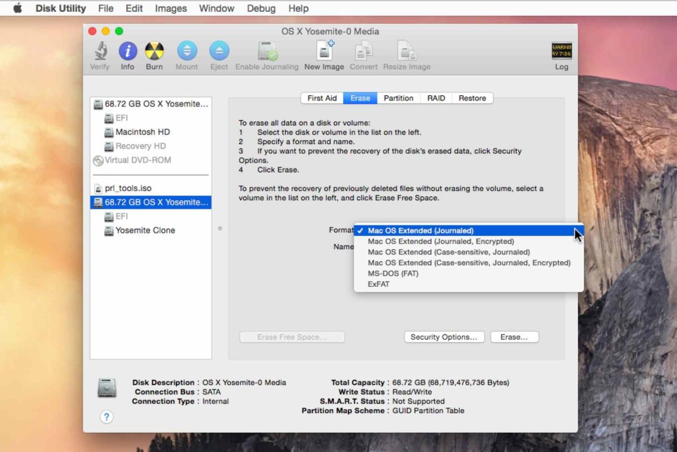677x452 pixels.
Task: Open the Apple menu
Action: pyautogui.click(x=18, y=8)
